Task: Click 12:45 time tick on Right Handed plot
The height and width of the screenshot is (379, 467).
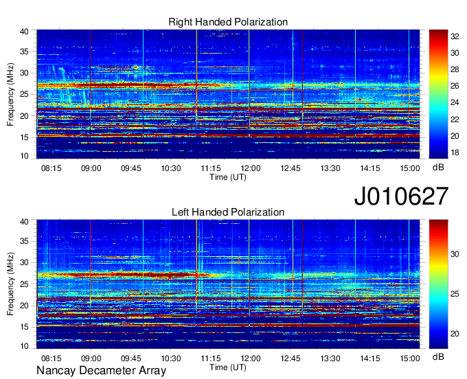Action: pos(290,168)
